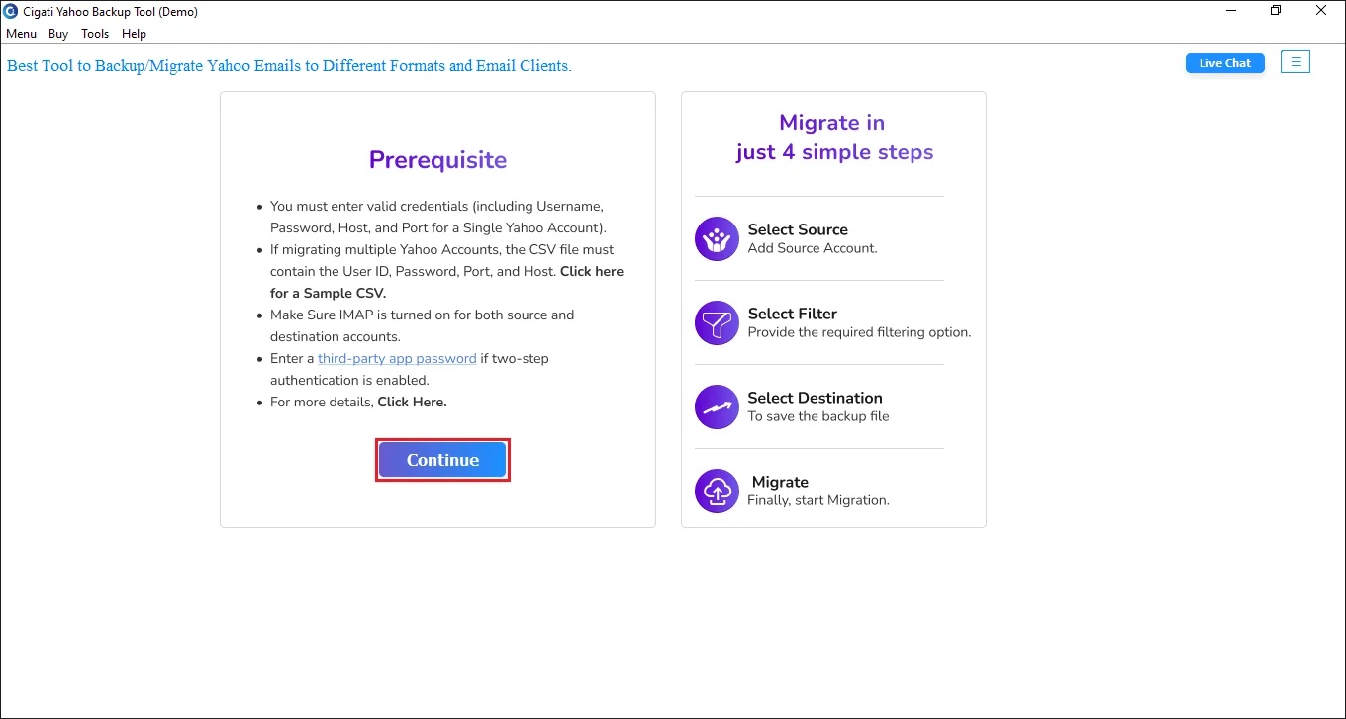Click the Cigati app logo in title bar
The image size is (1346, 719).
(x=11, y=11)
